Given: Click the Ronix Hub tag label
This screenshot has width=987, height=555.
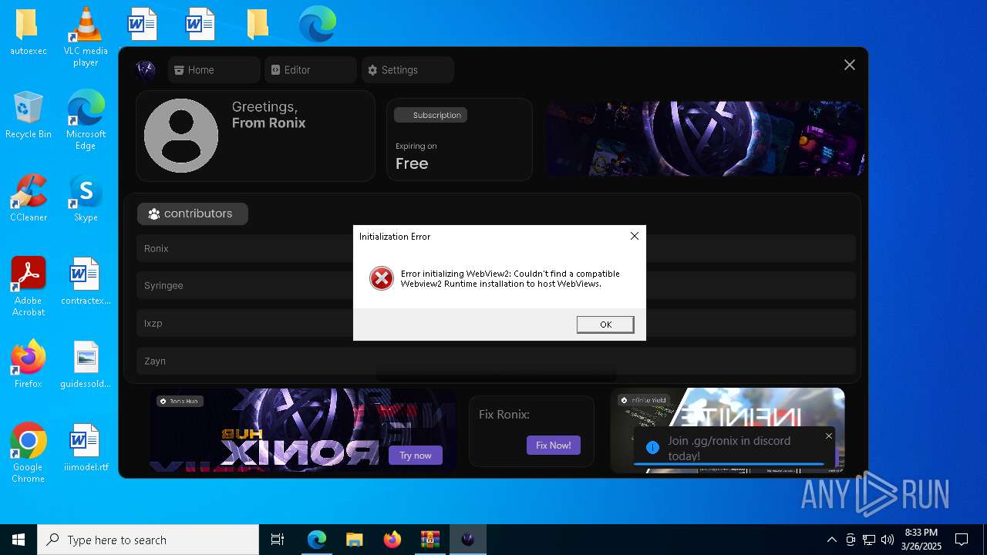Looking at the screenshot, I should (180, 401).
